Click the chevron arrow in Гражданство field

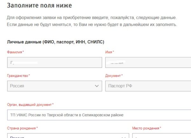pos(97,86)
